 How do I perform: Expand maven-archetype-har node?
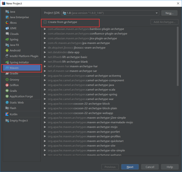coord(45,66)
